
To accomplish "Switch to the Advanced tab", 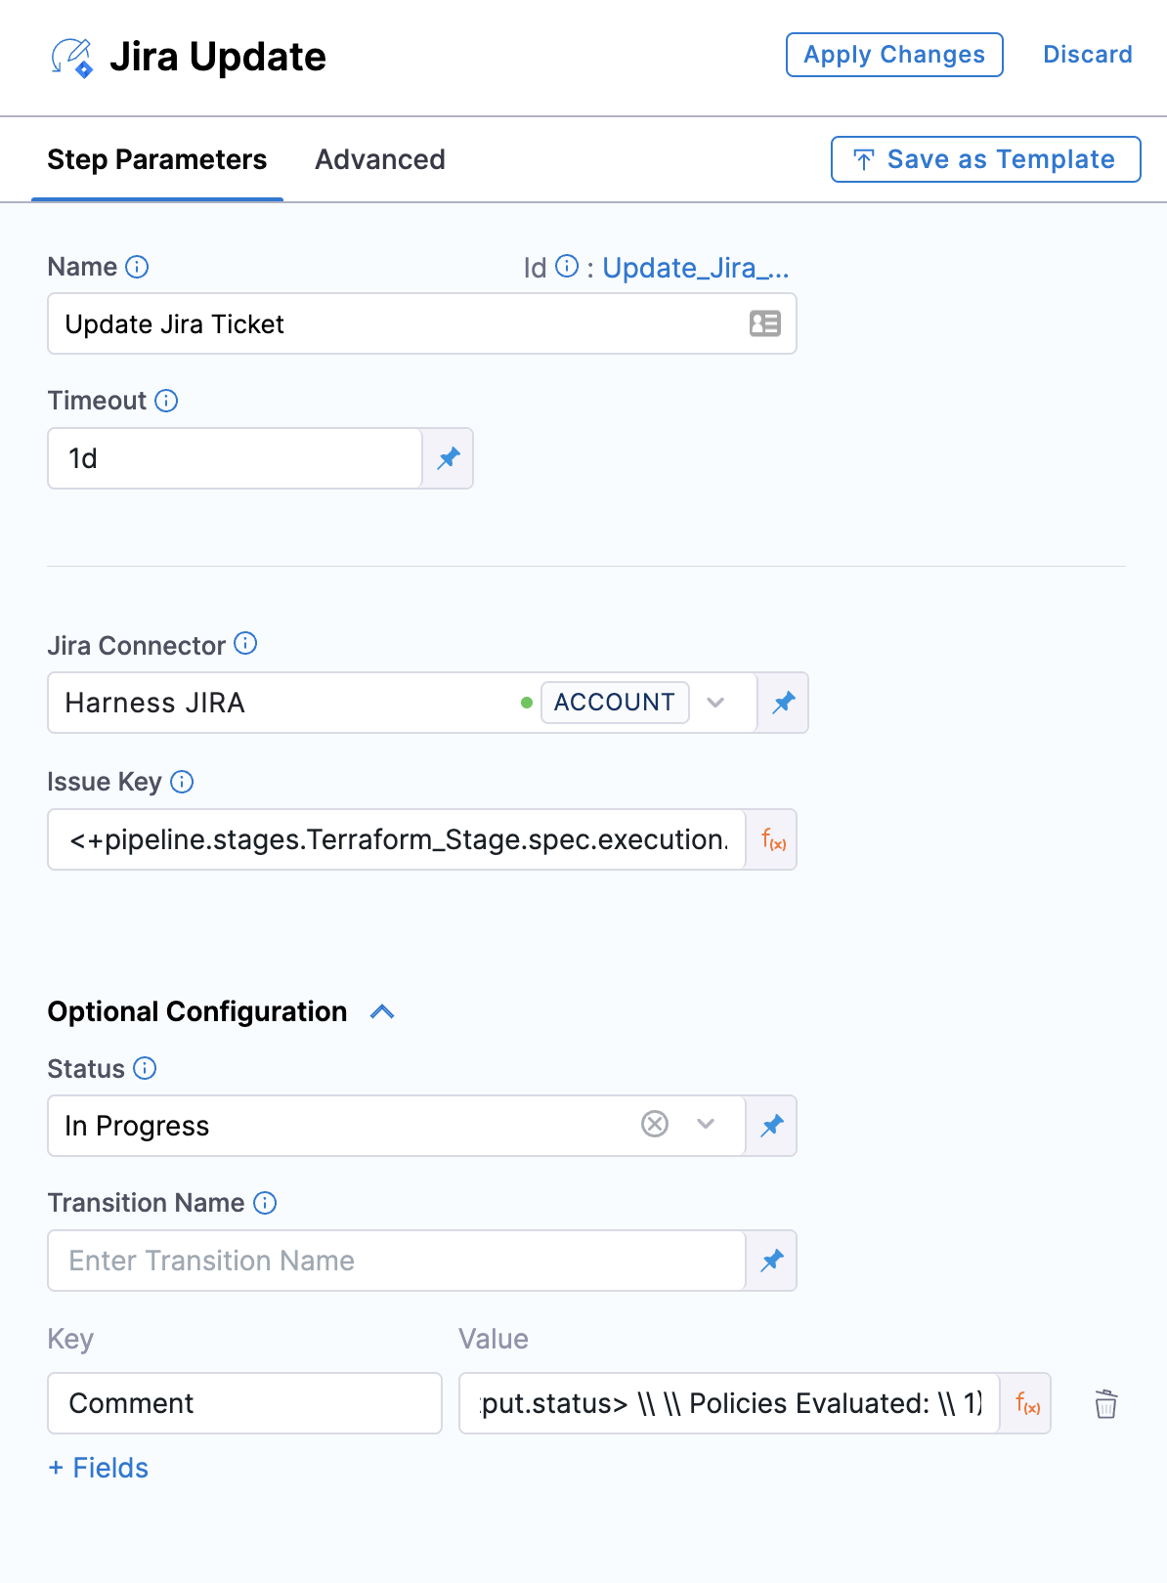I will (x=379, y=159).
